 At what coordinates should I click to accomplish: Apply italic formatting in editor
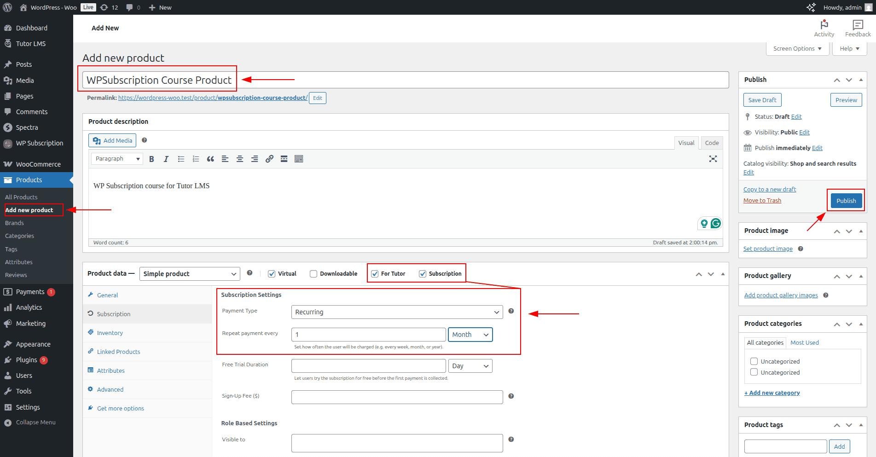click(166, 159)
